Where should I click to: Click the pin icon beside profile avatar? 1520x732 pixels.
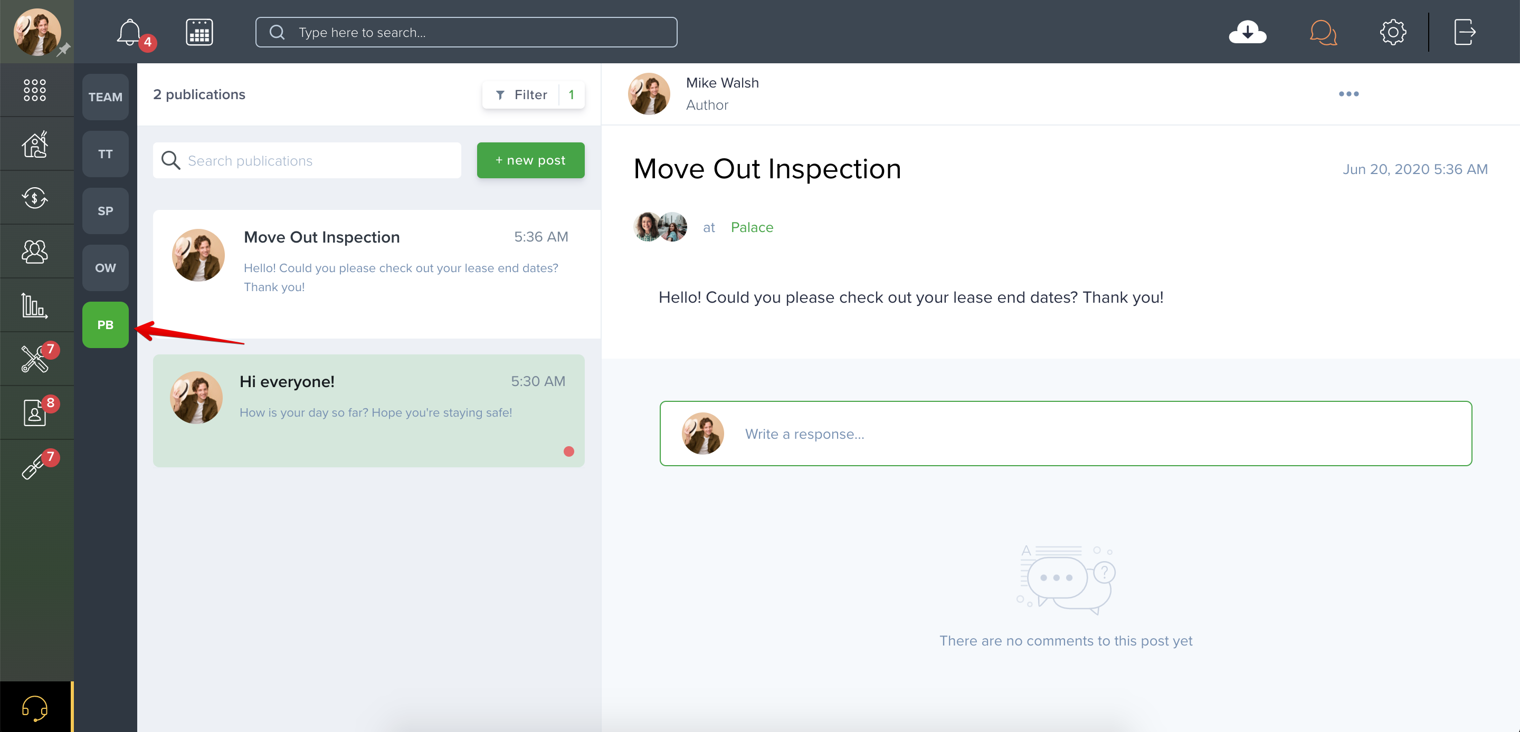pyautogui.click(x=64, y=50)
